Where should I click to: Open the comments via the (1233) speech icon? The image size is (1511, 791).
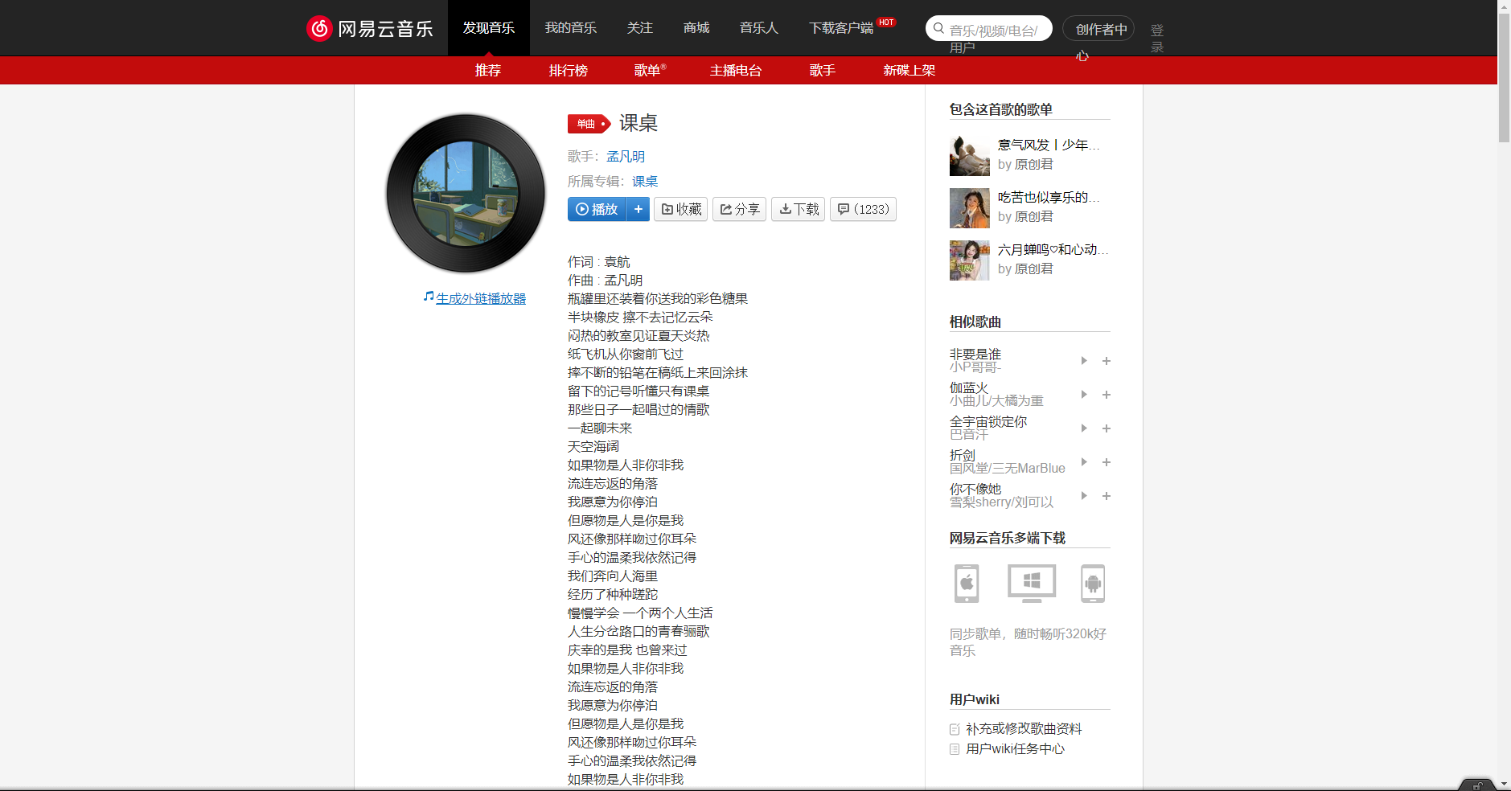pyautogui.click(x=863, y=209)
